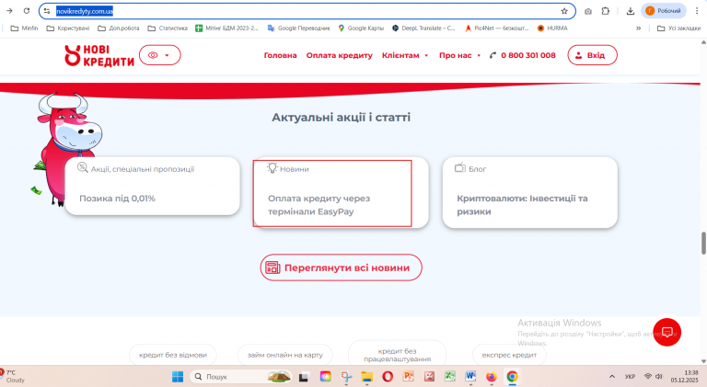Open Оплата кредиту через термінали EasyPay news
The width and height of the screenshot is (707, 387).
341,193
